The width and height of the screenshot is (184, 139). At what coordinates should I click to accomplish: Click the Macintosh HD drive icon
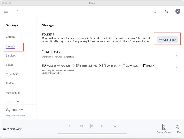click(78, 65)
